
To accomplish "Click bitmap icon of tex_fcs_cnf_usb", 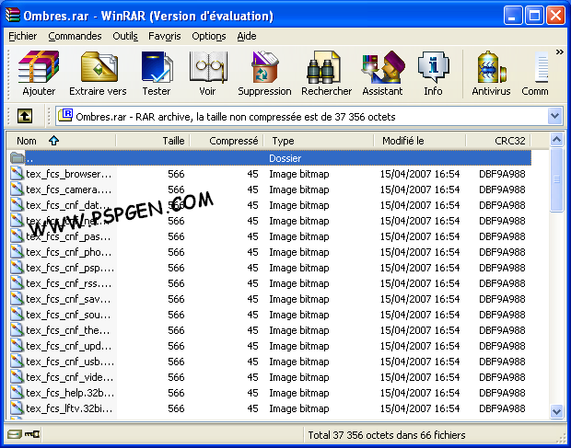I will (x=17, y=362).
